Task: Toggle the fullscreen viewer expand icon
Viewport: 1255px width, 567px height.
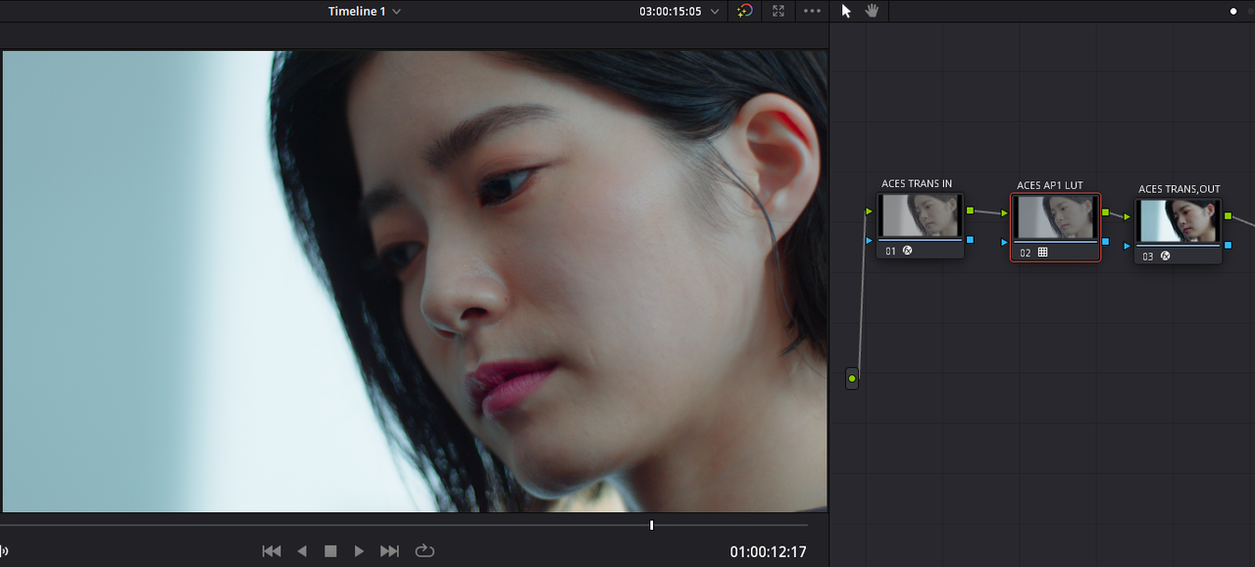Action: coord(778,11)
